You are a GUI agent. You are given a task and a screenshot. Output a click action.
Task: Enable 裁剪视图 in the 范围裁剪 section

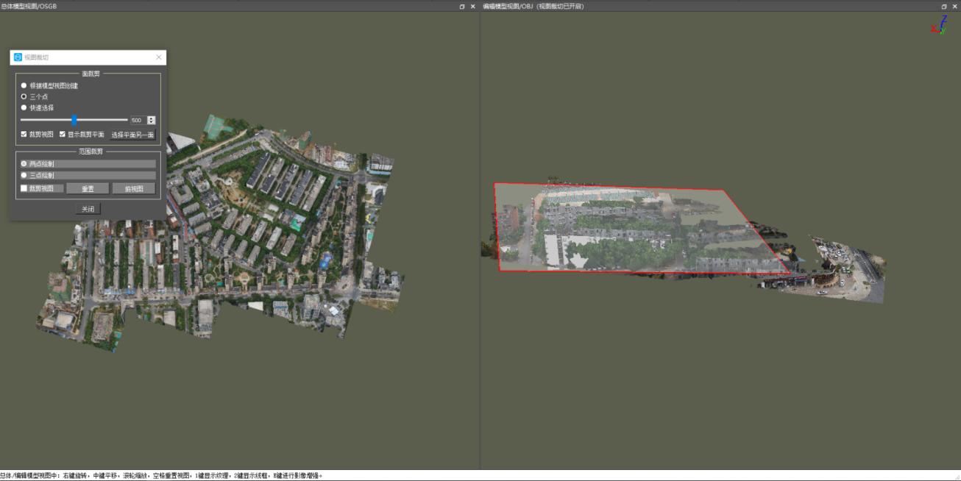coord(24,188)
